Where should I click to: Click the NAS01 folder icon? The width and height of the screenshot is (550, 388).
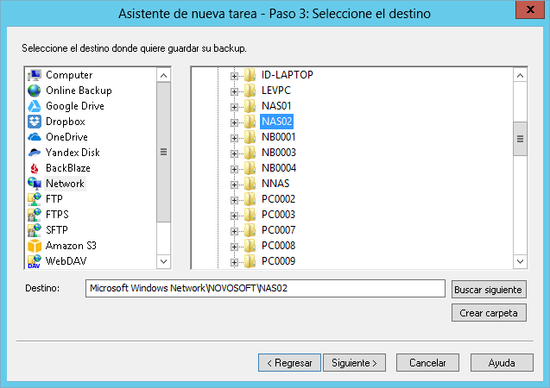[x=250, y=106]
